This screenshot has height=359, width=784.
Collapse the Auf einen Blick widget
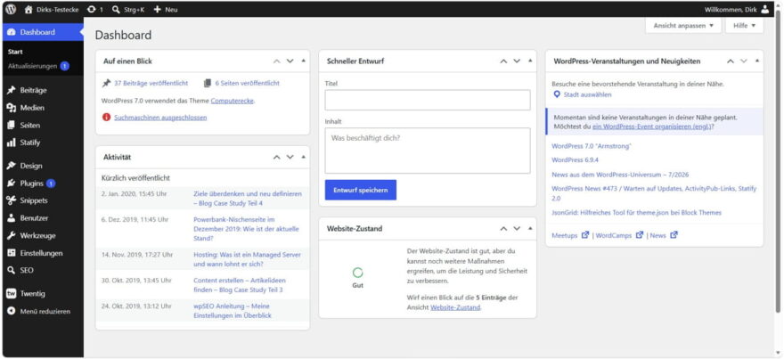point(303,61)
